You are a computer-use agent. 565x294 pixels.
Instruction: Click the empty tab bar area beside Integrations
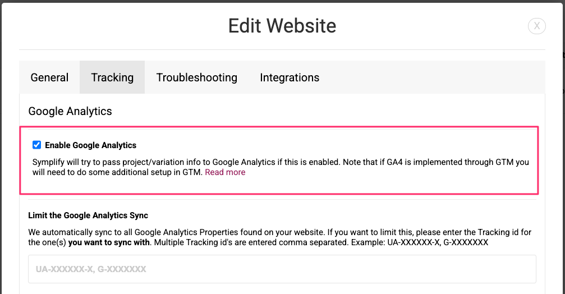[438, 77]
